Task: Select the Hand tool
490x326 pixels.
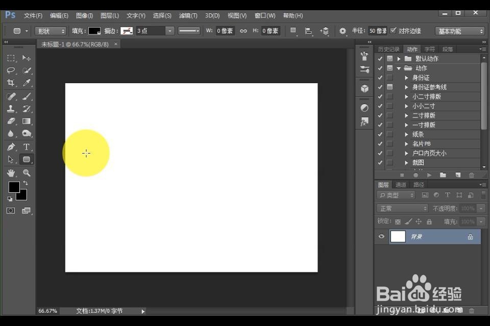Action: 11,173
